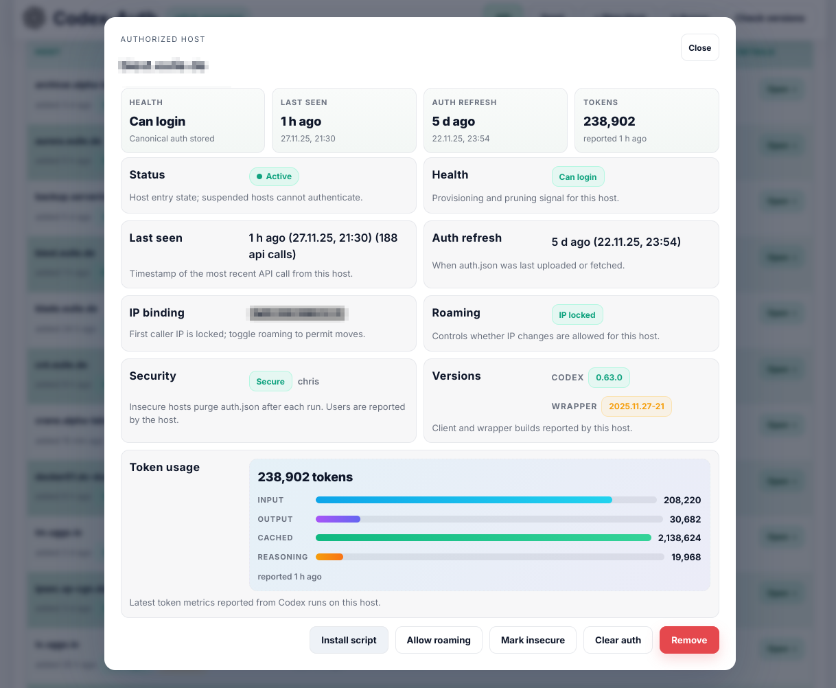The width and height of the screenshot is (836, 688).
Task: Click the orange Reasoning token bar
Action: tap(329, 558)
